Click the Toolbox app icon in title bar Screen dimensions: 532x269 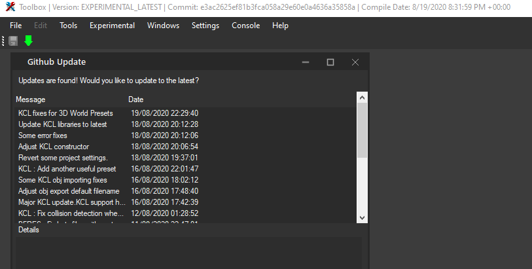pos(10,7)
